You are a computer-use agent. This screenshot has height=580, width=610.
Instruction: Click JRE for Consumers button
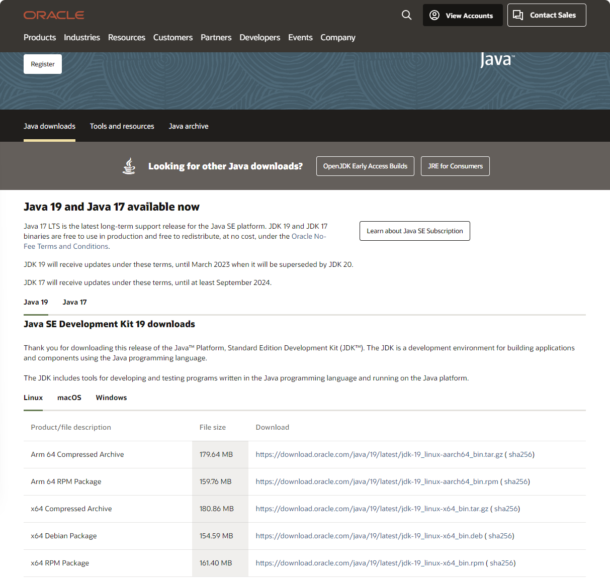[x=455, y=166]
